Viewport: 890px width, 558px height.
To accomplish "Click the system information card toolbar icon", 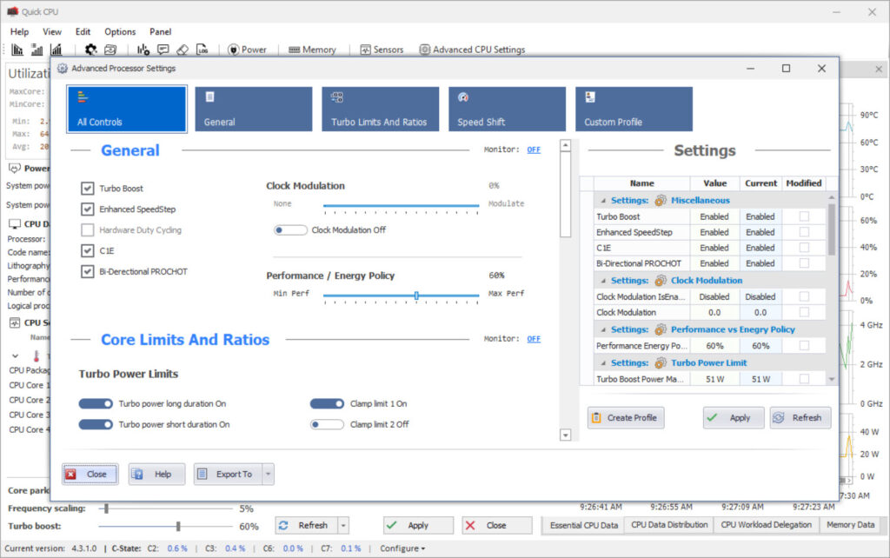I will pos(110,50).
